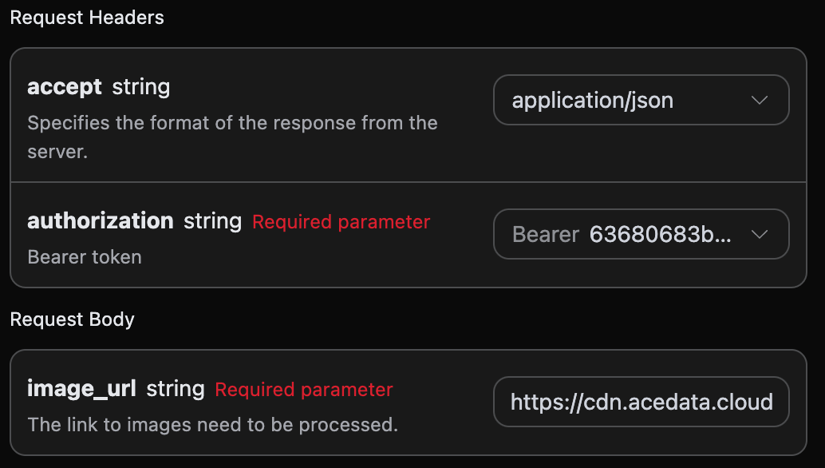Select the bold "authorization" parameter name

click(101, 221)
